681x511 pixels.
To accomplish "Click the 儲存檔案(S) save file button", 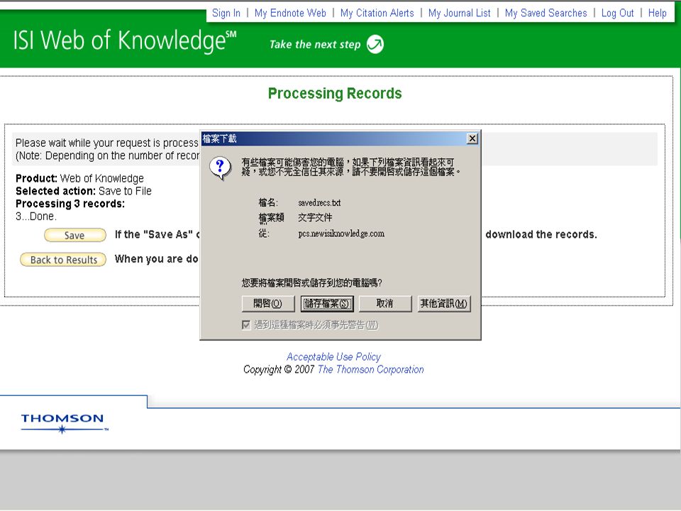I will pos(327,303).
